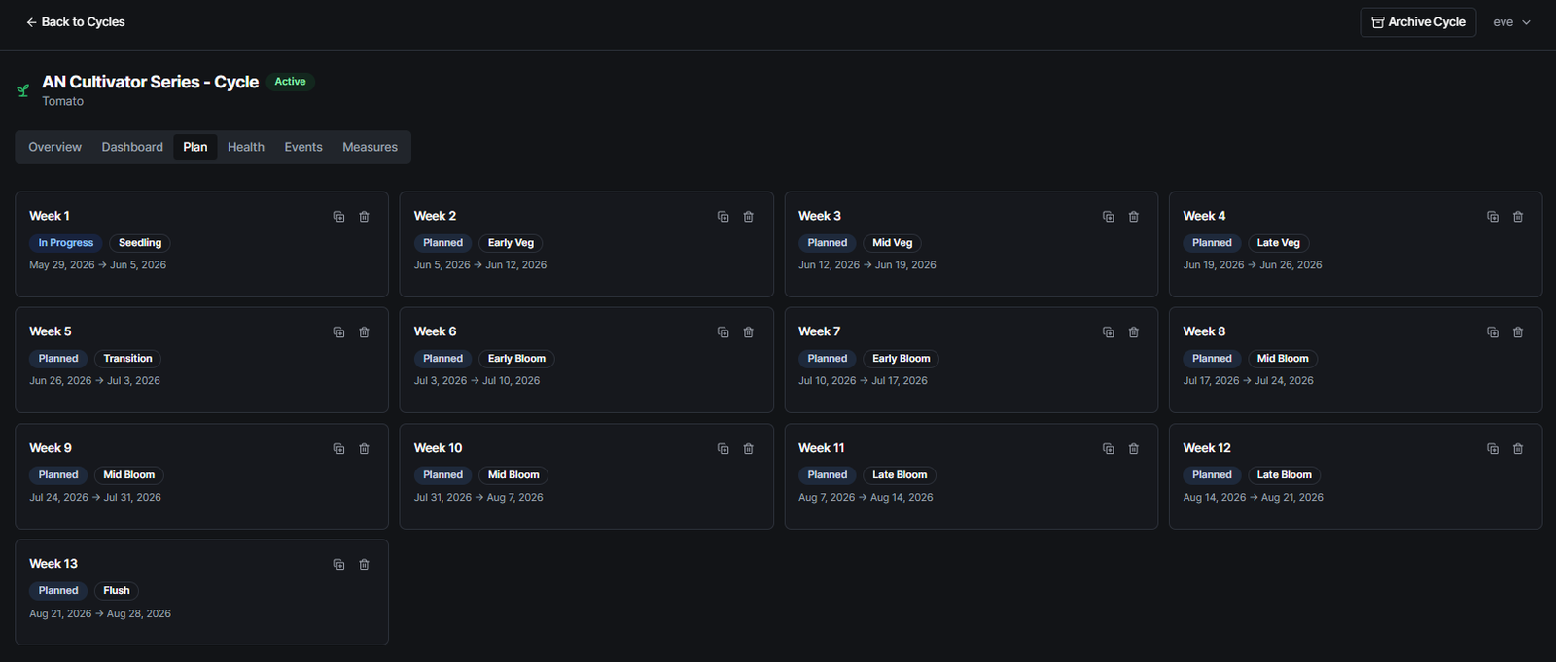Copy the Week 6 card
This screenshot has width=1556, height=662.
pos(723,332)
